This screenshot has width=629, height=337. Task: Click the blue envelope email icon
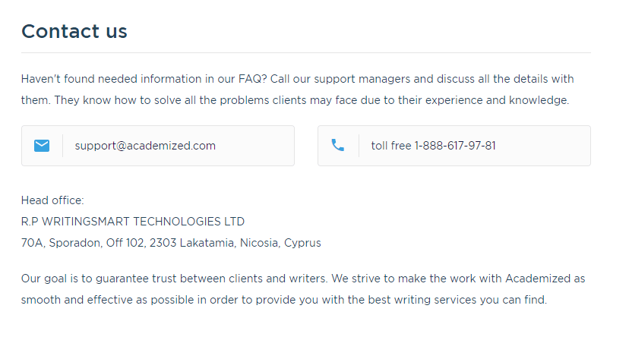42,146
